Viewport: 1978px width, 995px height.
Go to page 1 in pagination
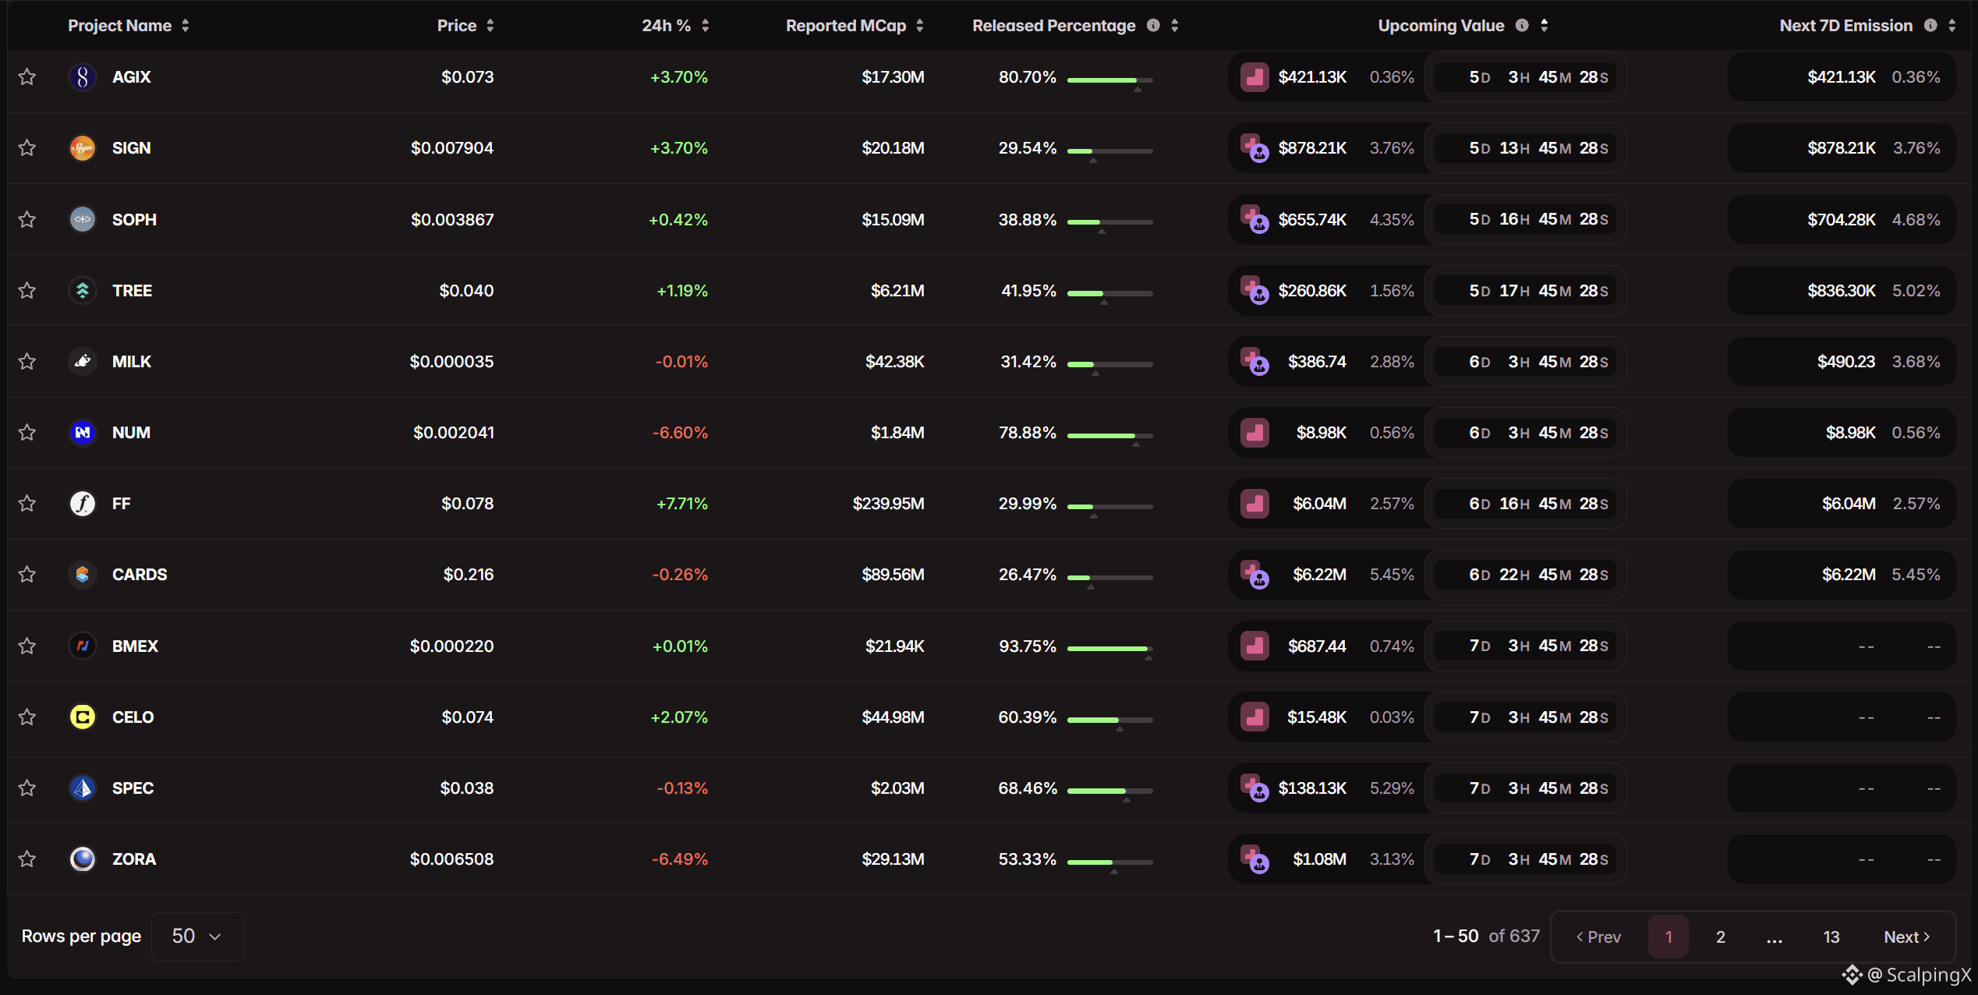click(x=1668, y=937)
